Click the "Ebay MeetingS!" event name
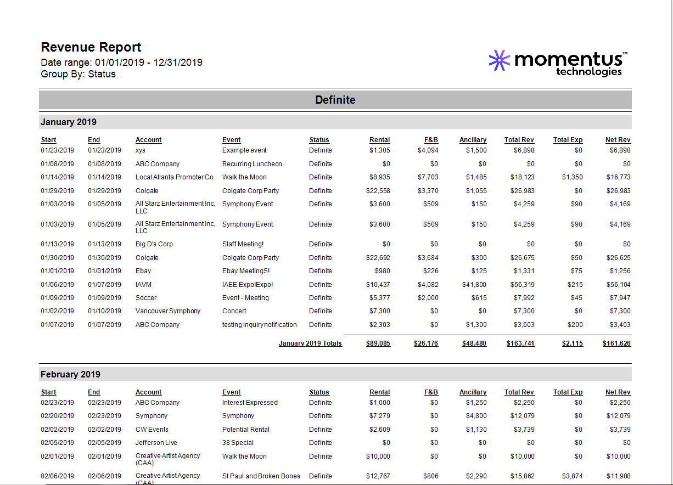The width and height of the screenshot is (673, 485). coord(246,271)
